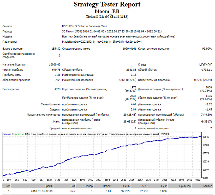This screenshot has height=195, width=215.
Task: Select the Матожидание выигрыша value 0.16
Action: [133, 75]
